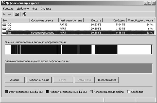This screenshot has width=157, height=103.
Task: Click the Вывести отчет button
Action: 107,80
